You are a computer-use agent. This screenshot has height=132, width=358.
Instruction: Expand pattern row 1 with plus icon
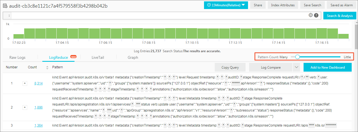(25, 83)
